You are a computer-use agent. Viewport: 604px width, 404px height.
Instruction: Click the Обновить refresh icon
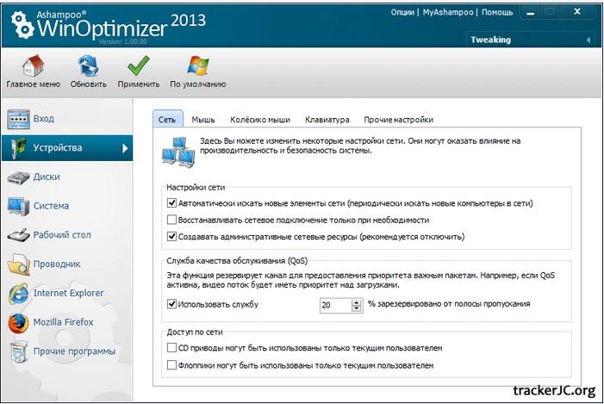coord(89,65)
